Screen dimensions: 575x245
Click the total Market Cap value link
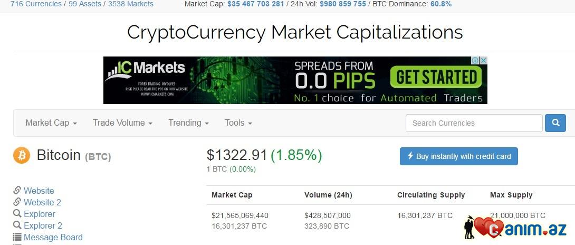(x=255, y=4)
